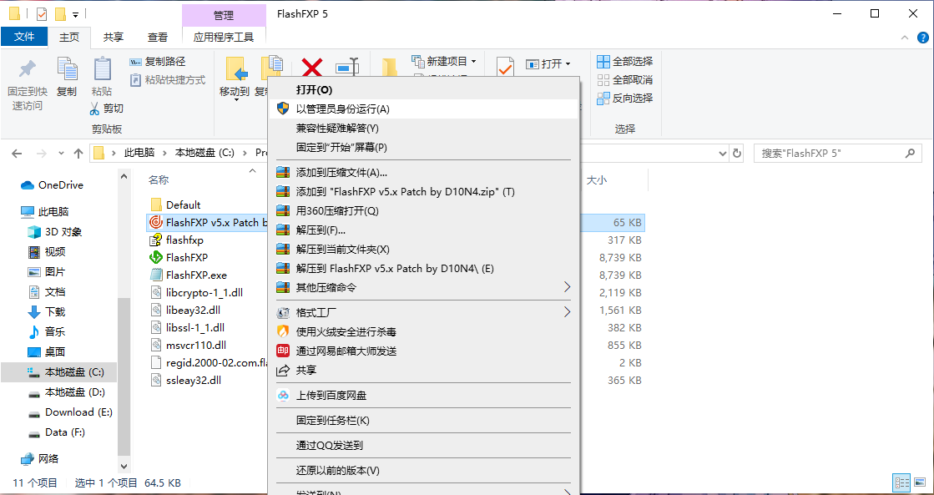Click the Copy (复制) ribbon icon
Image resolution: width=934 pixels, height=495 pixels.
click(67, 69)
